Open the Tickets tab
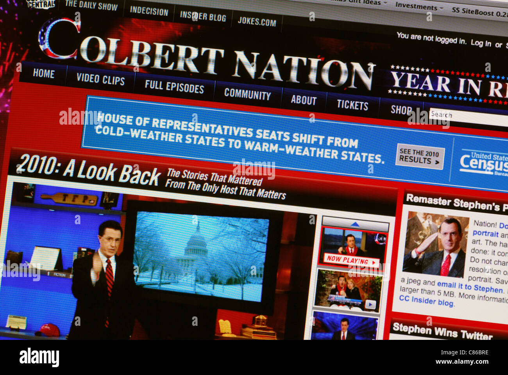Viewport: 508px width, 375px height. click(352, 105)
